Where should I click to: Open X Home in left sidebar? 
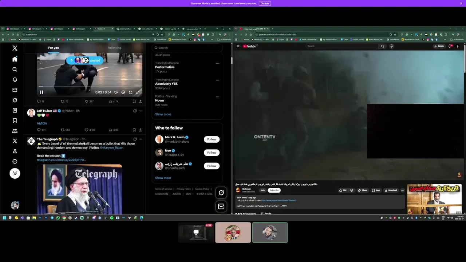pos(15,59)
